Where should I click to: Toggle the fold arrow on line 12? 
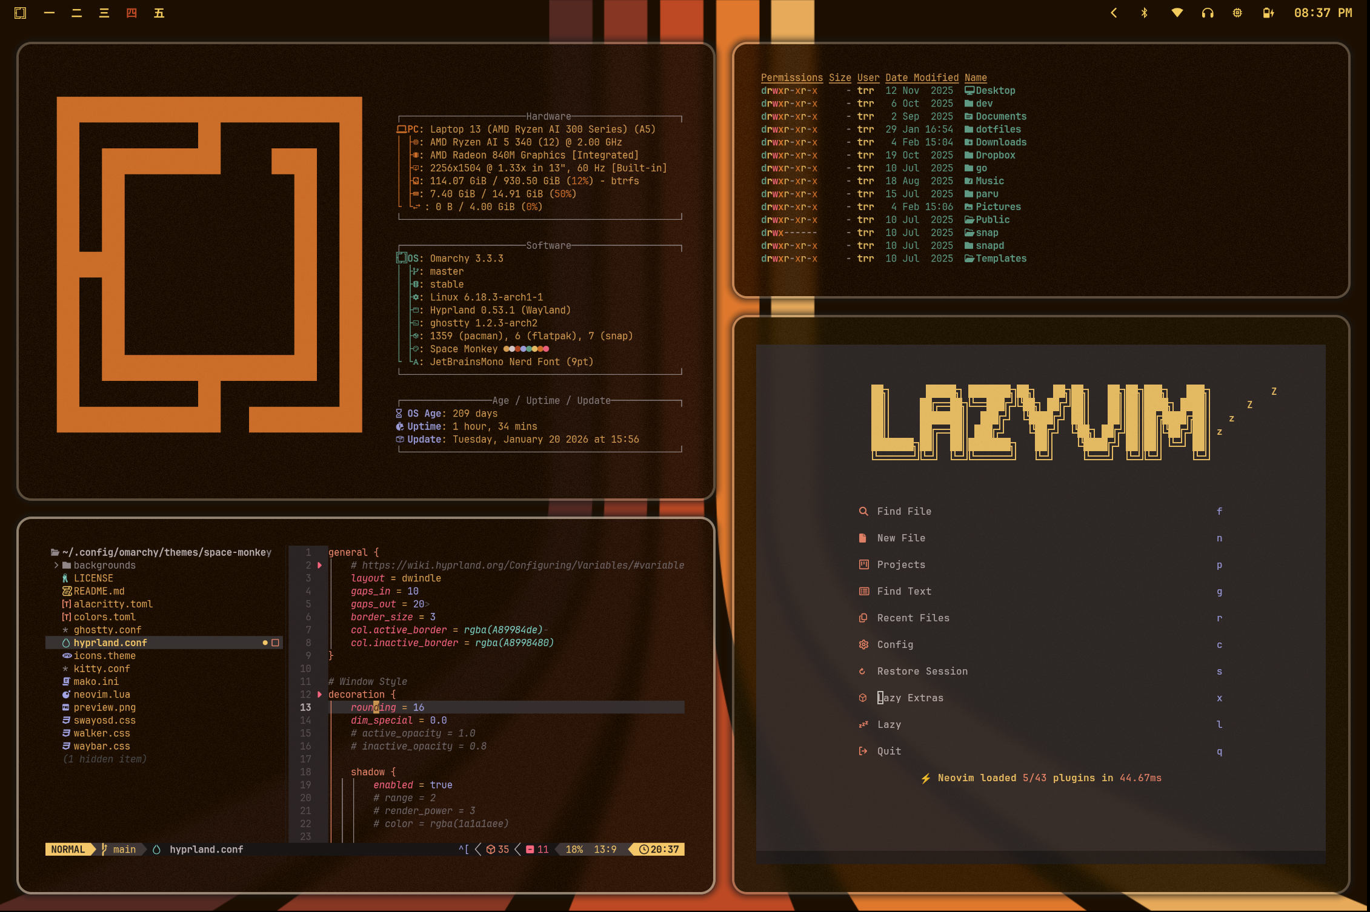coord(320,695)
